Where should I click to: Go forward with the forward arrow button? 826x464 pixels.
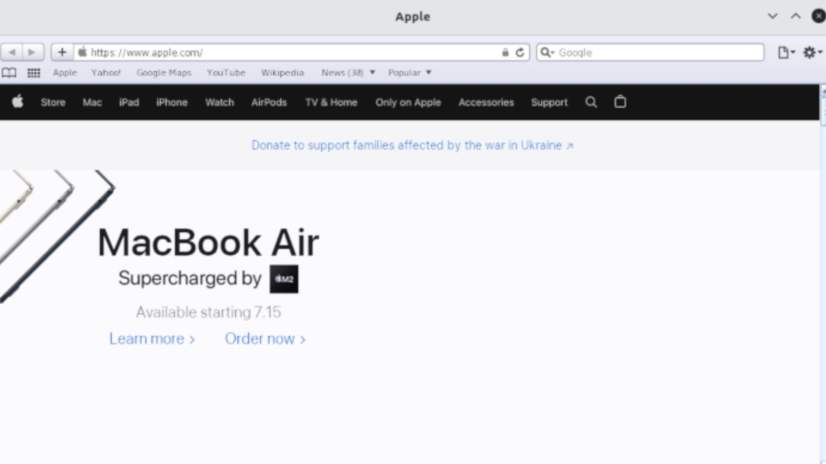pos(33,52)
